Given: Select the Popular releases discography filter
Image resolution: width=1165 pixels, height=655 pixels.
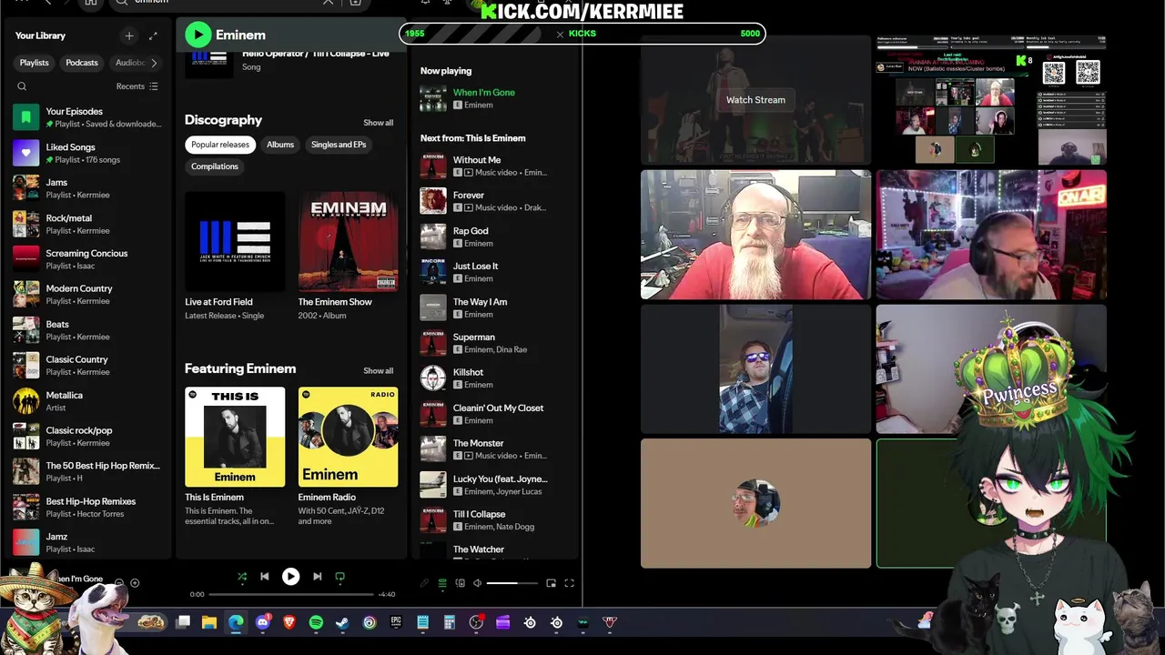Looking at the screenshot, I should point(220,145).
